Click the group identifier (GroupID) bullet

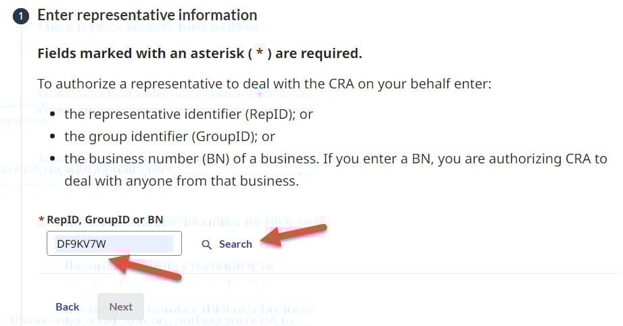170,136
